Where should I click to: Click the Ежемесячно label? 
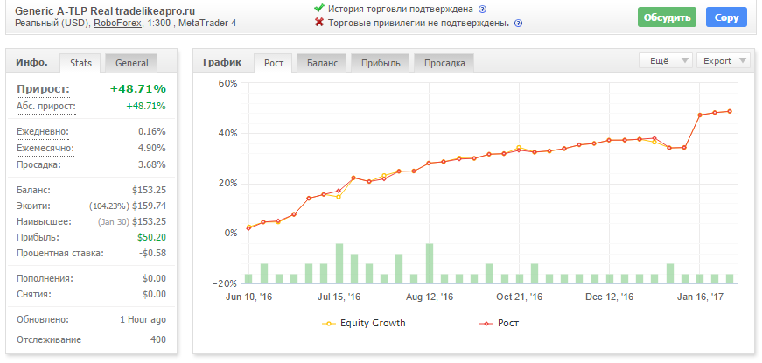[45, 148]
